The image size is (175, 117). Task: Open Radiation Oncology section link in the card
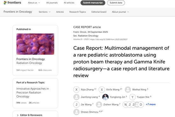tap(29, 63)
